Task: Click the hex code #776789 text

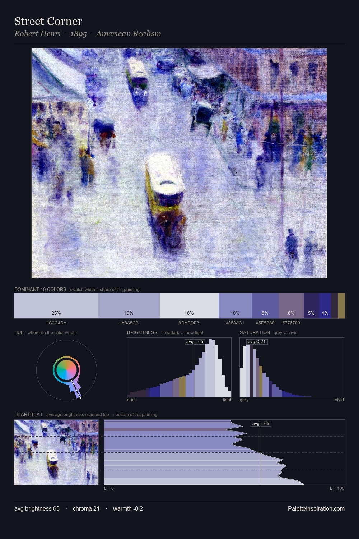Action: (x=291, y=323)
